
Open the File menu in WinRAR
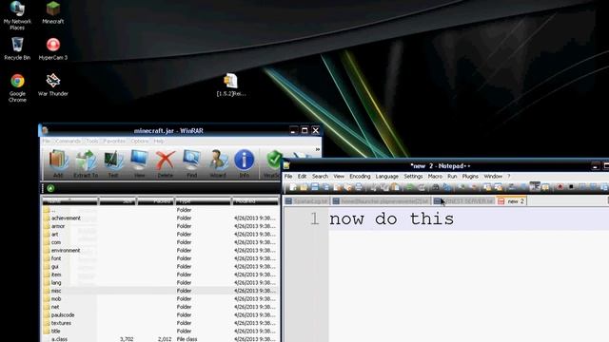pyautogui.click(x=46, y=142)
